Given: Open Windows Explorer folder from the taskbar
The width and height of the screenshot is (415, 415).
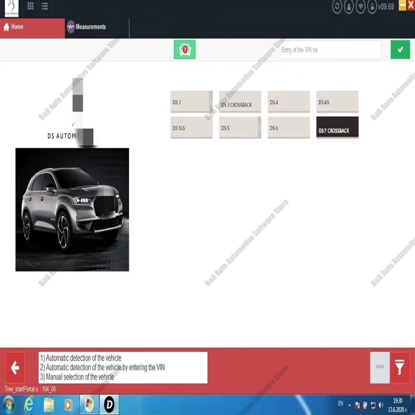Looking at the screenshot, I should point(49,405).
